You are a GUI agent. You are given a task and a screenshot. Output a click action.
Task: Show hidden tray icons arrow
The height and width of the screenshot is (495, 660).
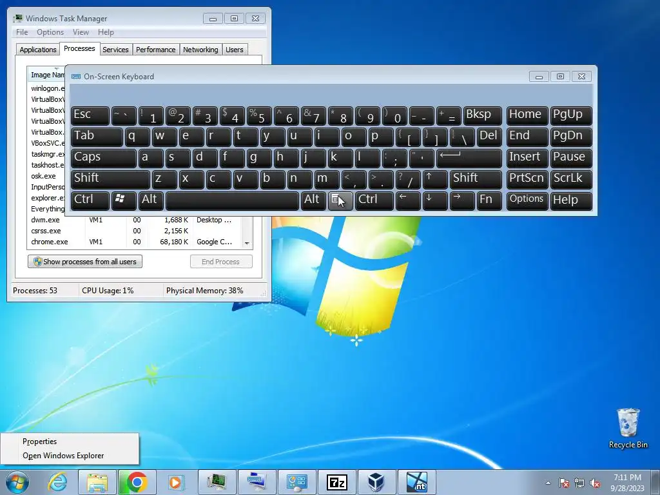point(548,483)
